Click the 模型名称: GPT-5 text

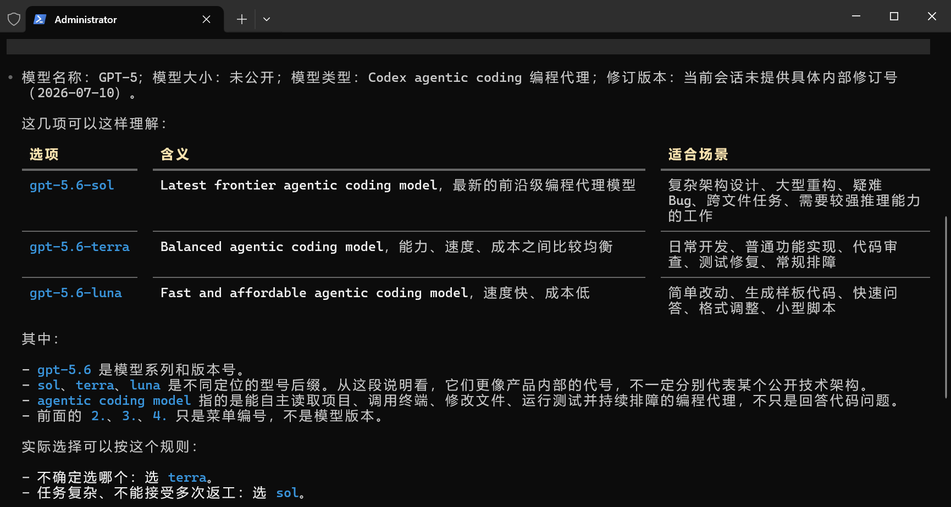(79, 77)
